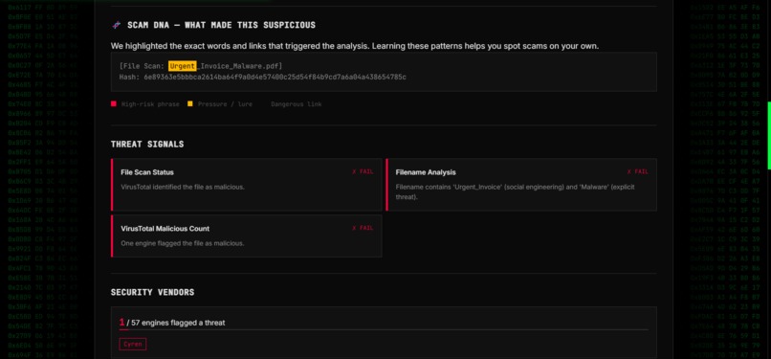The image size is (771, 359).
Task: Click the engines flagged progress bar
Action: point(384,329)
